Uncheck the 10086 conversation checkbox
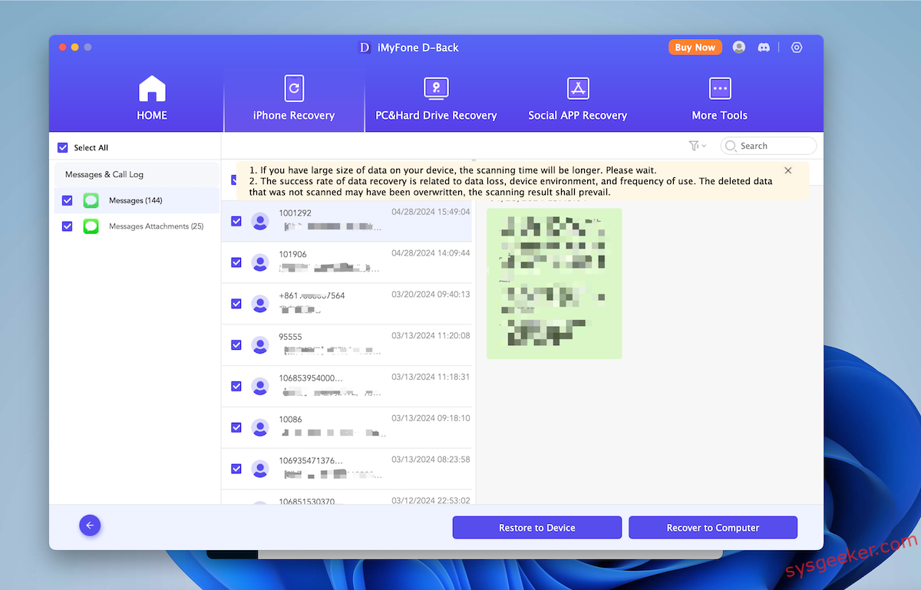Image resolution: width=921 pixels, height=590 pixels. click(x=236, y=428)
